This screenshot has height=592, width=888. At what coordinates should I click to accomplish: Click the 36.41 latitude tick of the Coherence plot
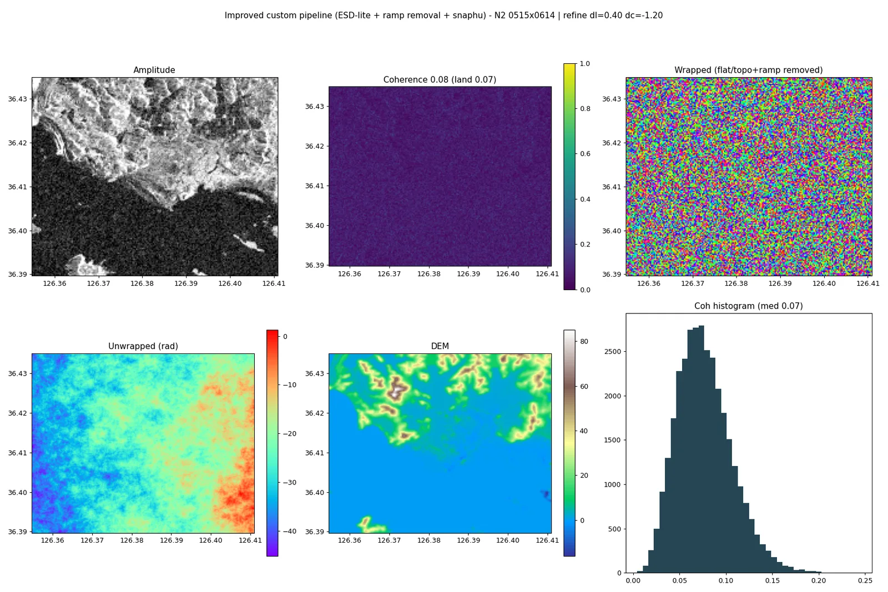click(x=314, y=186)
